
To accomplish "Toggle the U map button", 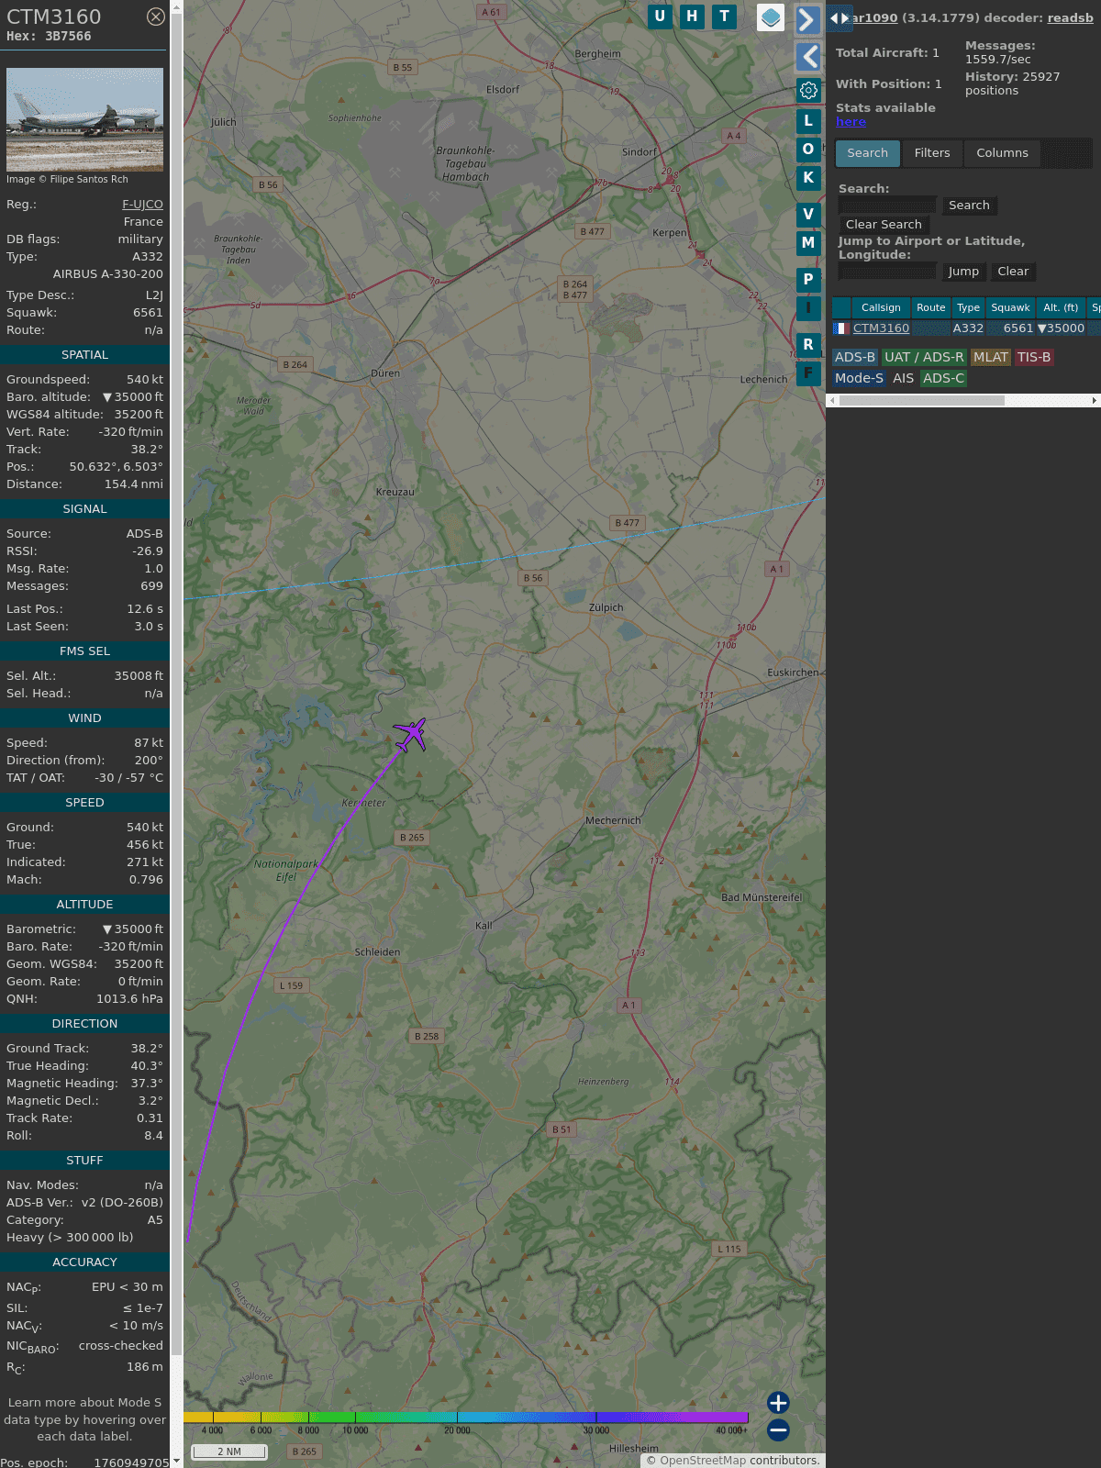I will click(x=660, y=17).
